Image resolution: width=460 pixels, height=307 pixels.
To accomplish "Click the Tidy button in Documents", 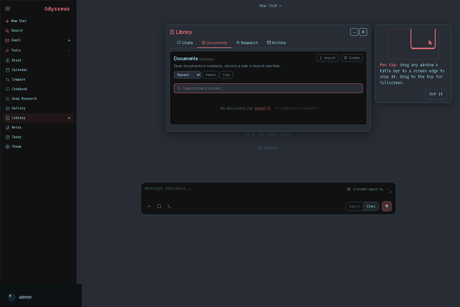I will tap(226, 75).
